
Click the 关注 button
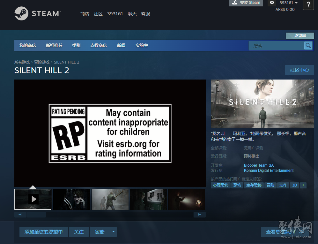point(79,232)
